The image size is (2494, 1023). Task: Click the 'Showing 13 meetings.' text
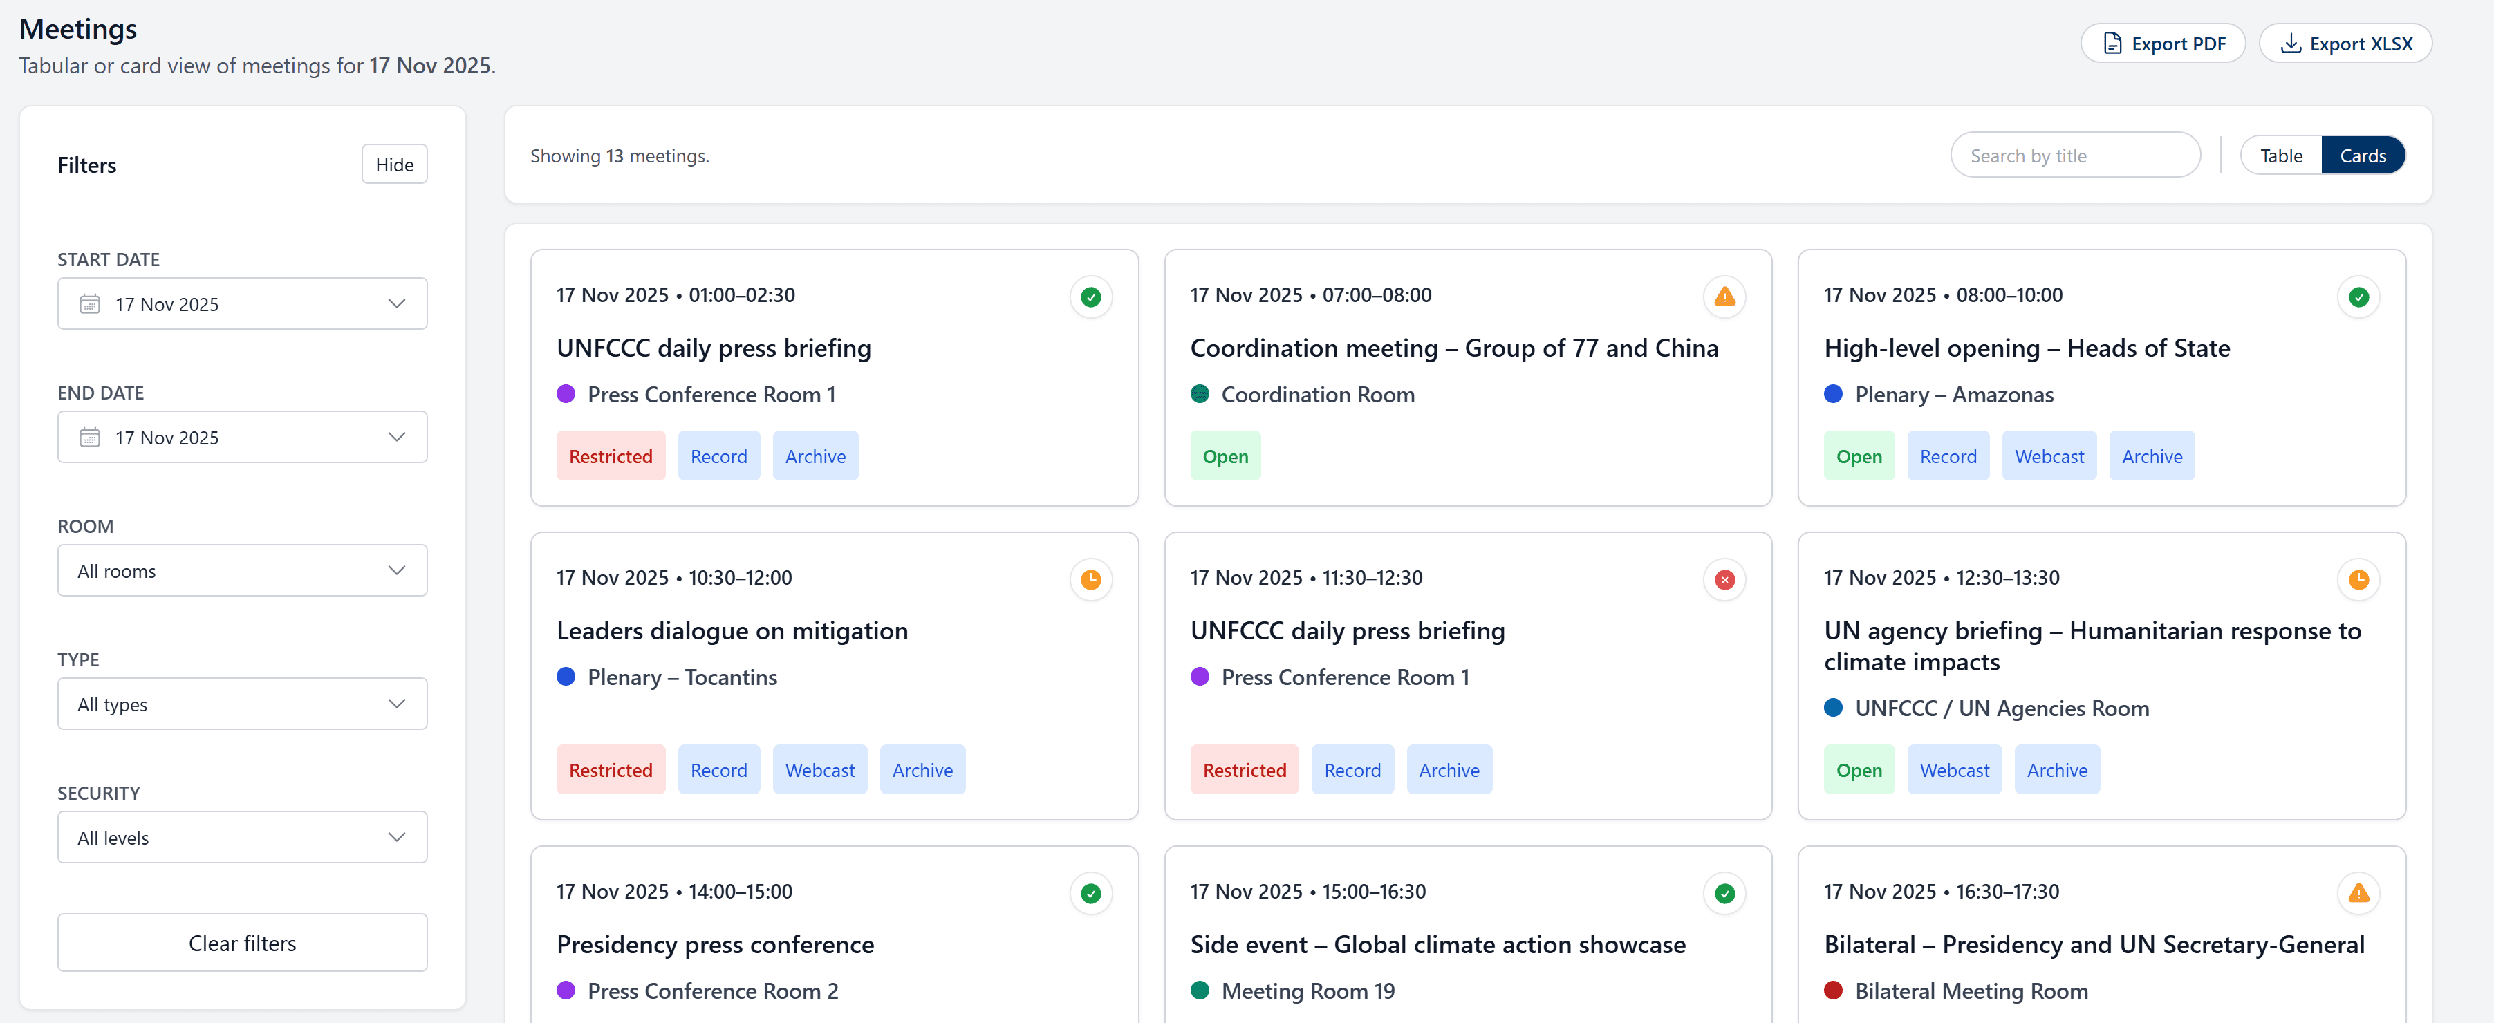(x=620, y=156)
